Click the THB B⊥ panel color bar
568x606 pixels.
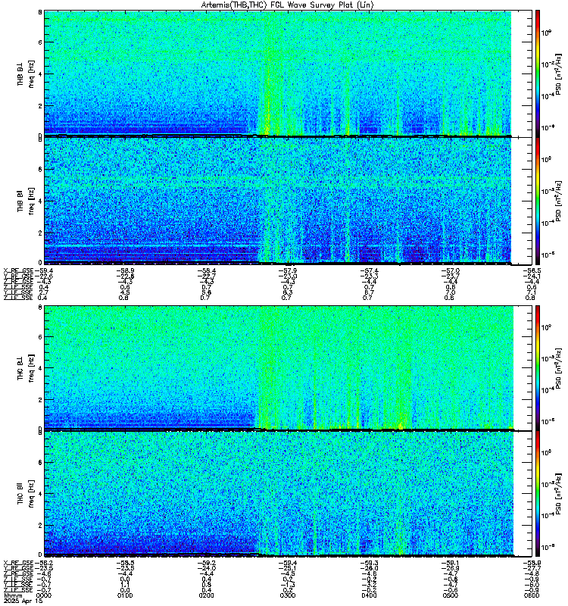pyautogui.click(x=537, y=73)
